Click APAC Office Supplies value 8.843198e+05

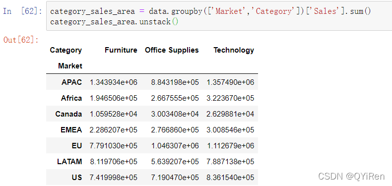click(175, 82)
